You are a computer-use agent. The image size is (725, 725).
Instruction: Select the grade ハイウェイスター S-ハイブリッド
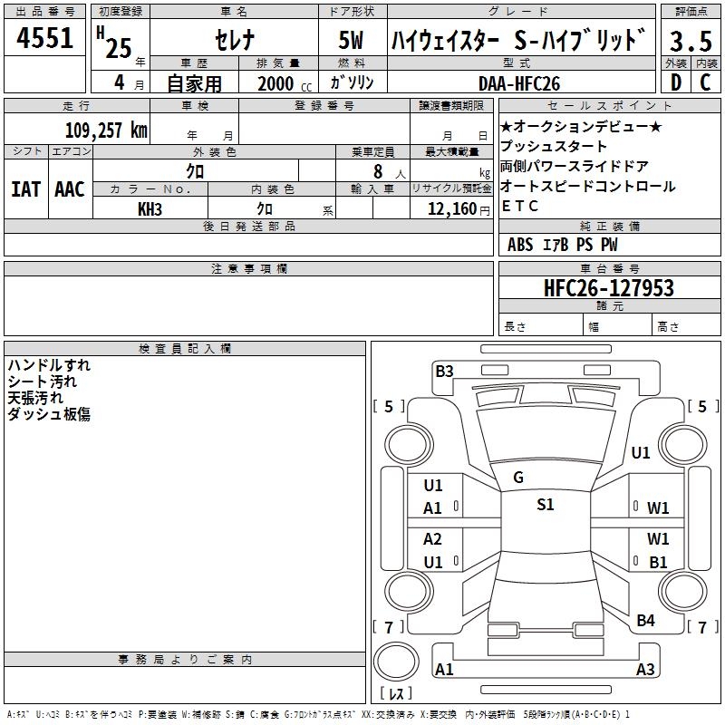pos(518,40)
